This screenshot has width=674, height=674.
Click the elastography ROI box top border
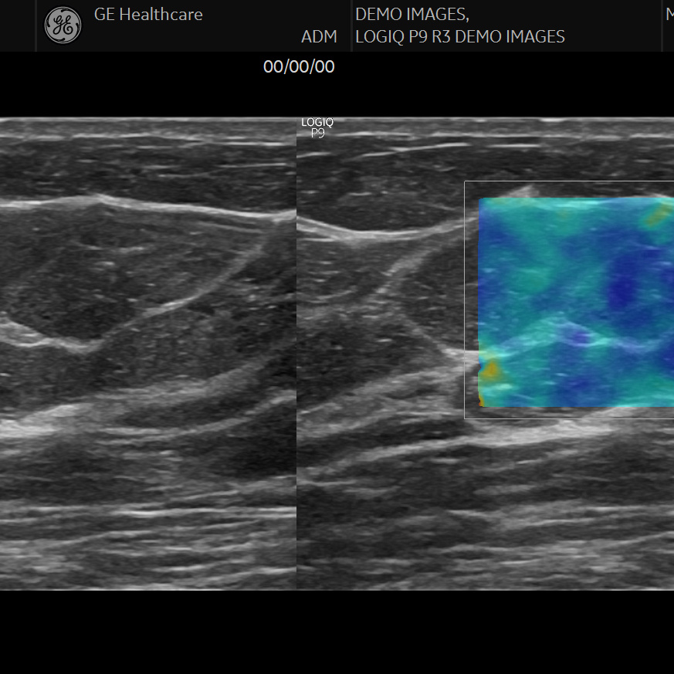pyautogui.click(x=567, y=182)
